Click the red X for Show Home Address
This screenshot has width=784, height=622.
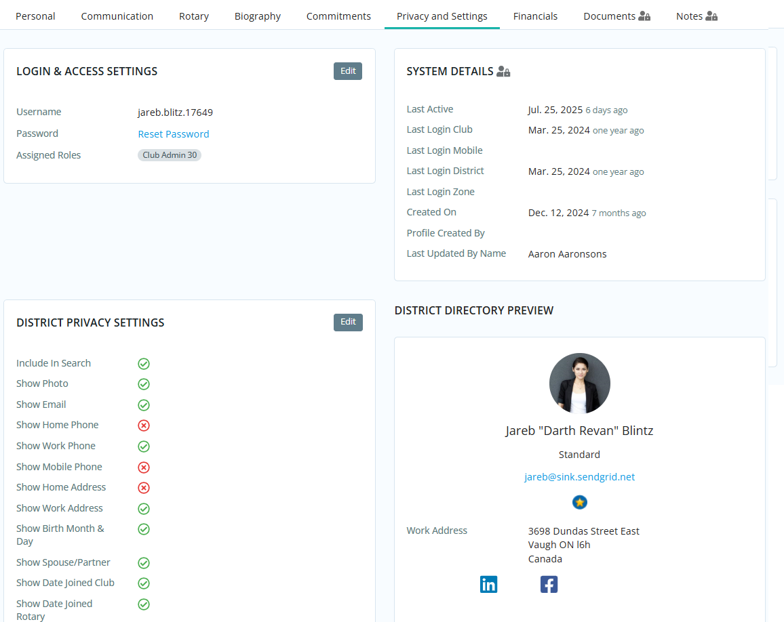pyautogui.click(x=144, y=488)
